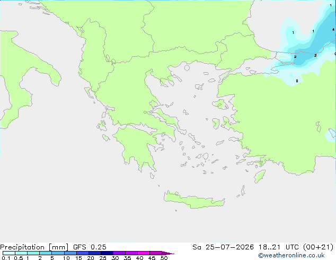This screenshot has width=336, height=260.
Task: Click the '0' precipitation value on the map
Action: [x=297, y=81]
